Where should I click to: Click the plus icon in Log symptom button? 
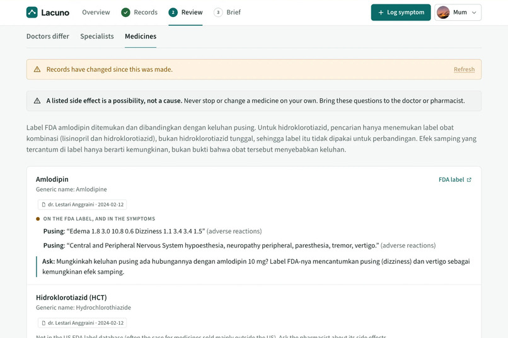[x=381, y=13]
